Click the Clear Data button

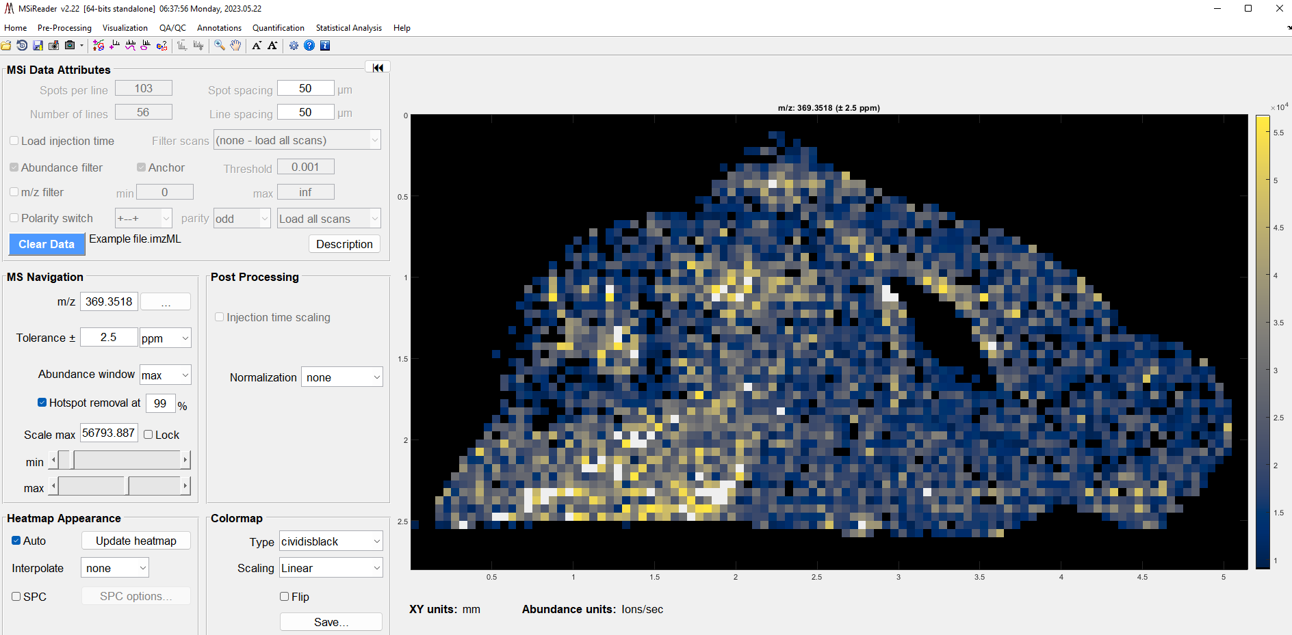click(47, 244)
